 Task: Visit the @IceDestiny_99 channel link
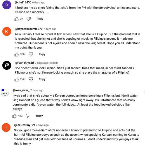pyautogui.click(x=25, y=125)
